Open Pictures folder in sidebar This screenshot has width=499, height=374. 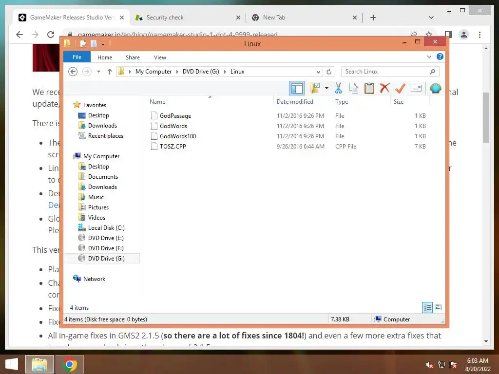tap(98, 207)
